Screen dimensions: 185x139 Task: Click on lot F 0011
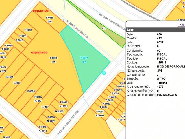click(23, 36)
